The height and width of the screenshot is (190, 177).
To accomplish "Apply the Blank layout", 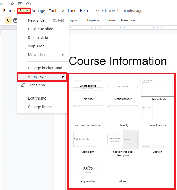I will tap(123, 169).
